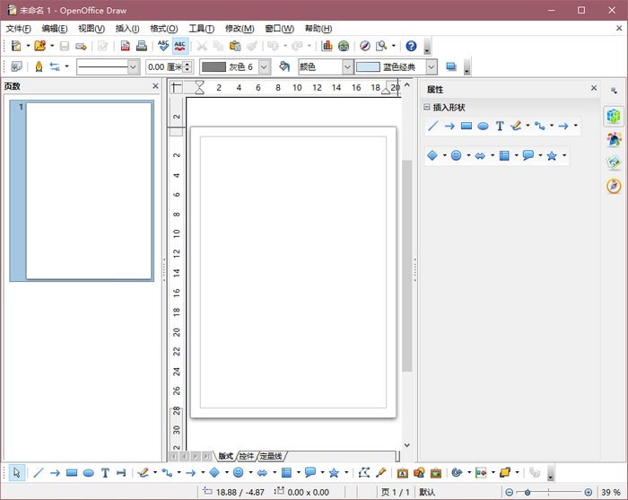Click the Help question mark icon in the toolbar
The height and width of the screenshot is (500, 628).
click(411, 46)
